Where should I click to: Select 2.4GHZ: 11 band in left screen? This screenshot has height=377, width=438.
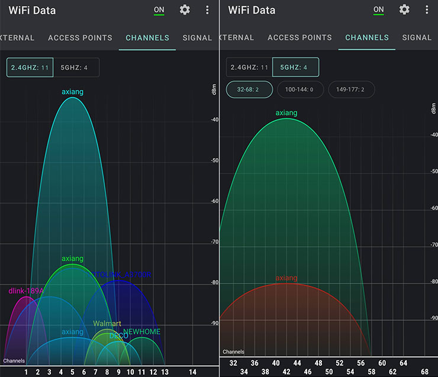click(x=30, y=67)
